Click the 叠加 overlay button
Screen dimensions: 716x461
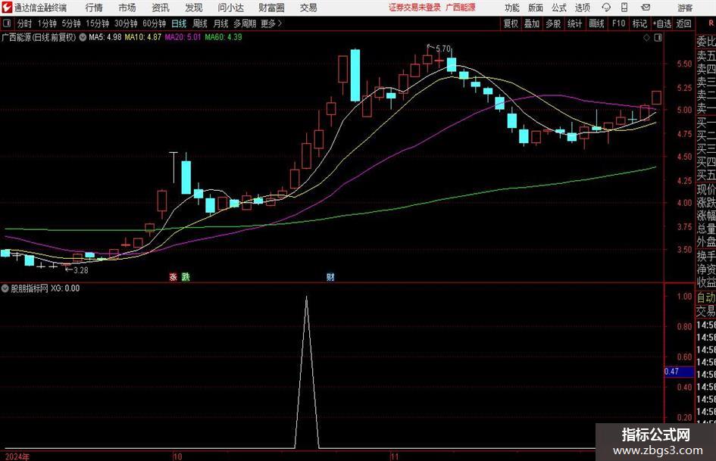click(x=532, y=23)
